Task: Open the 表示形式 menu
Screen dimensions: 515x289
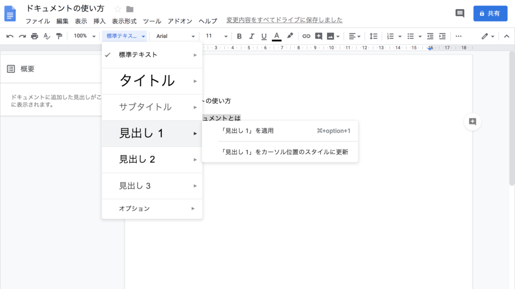Action: (x=124, y=21)
